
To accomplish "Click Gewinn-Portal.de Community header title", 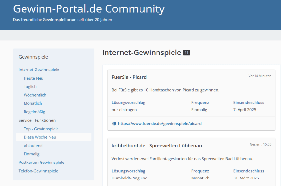I will click(x=89, y=9).
